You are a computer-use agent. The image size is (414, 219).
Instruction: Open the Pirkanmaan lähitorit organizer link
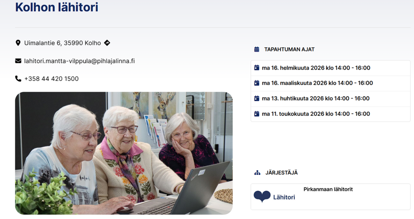coord(328,189)
